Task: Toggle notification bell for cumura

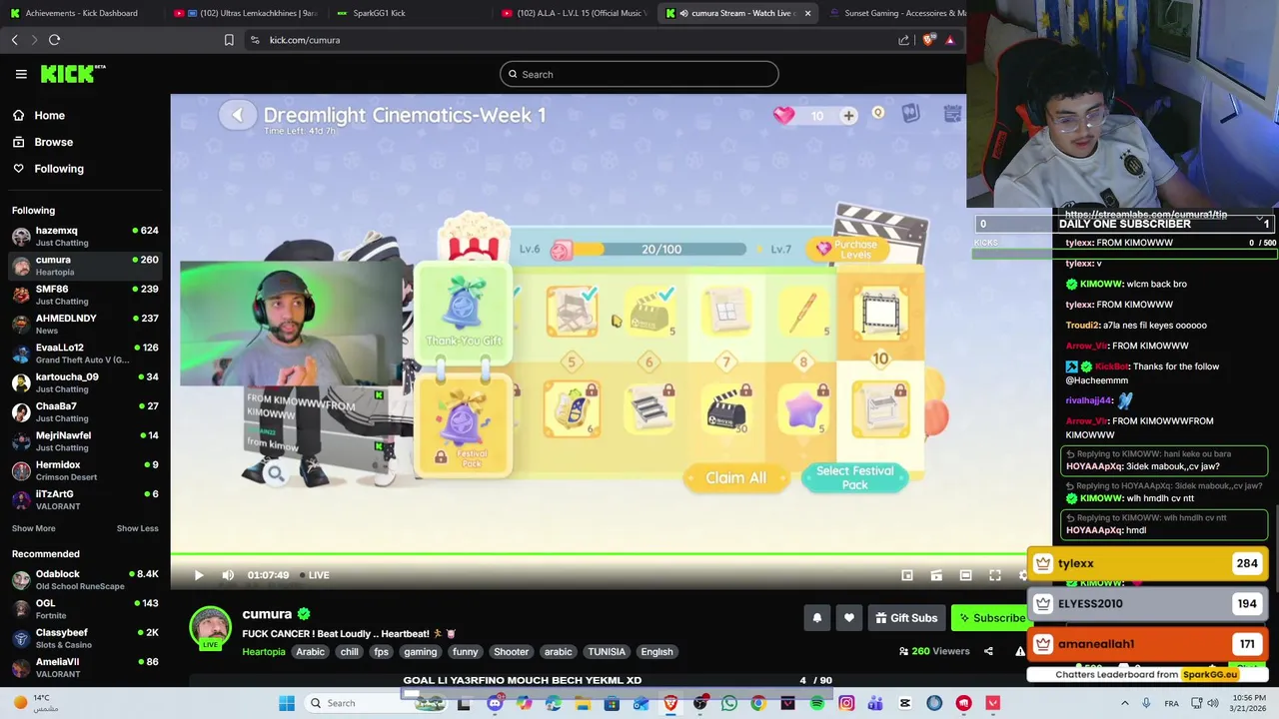Action: (x=816, y=618)
